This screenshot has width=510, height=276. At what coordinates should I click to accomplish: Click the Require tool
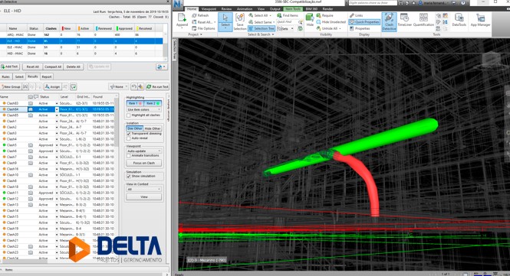pos(325,15)
